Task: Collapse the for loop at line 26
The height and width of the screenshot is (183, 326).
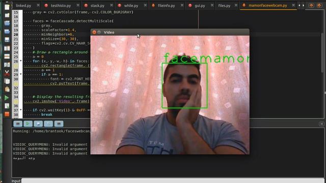Action: (x=20, y=61)
